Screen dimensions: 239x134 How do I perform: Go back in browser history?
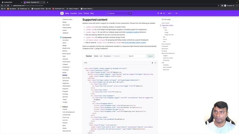(x=2, y=6)
